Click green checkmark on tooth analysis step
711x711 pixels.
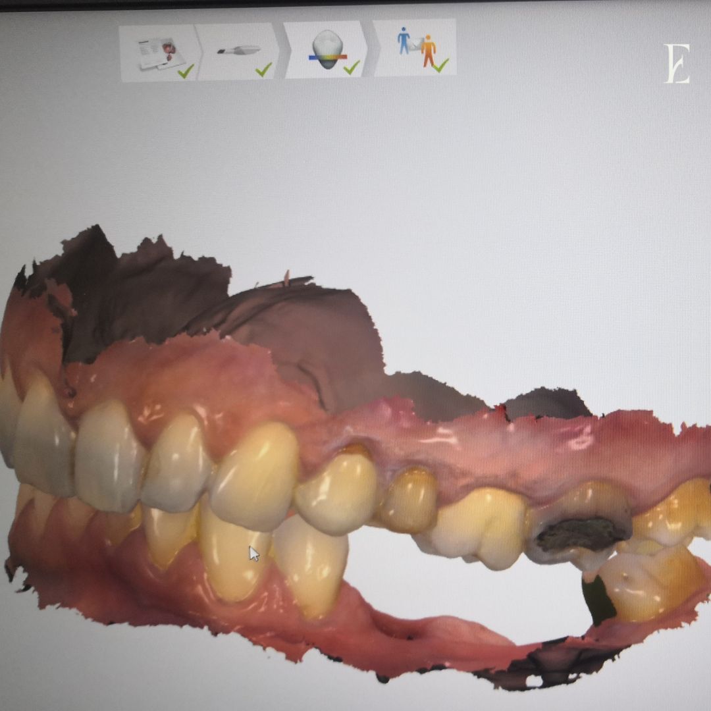(x=352, y=67)
